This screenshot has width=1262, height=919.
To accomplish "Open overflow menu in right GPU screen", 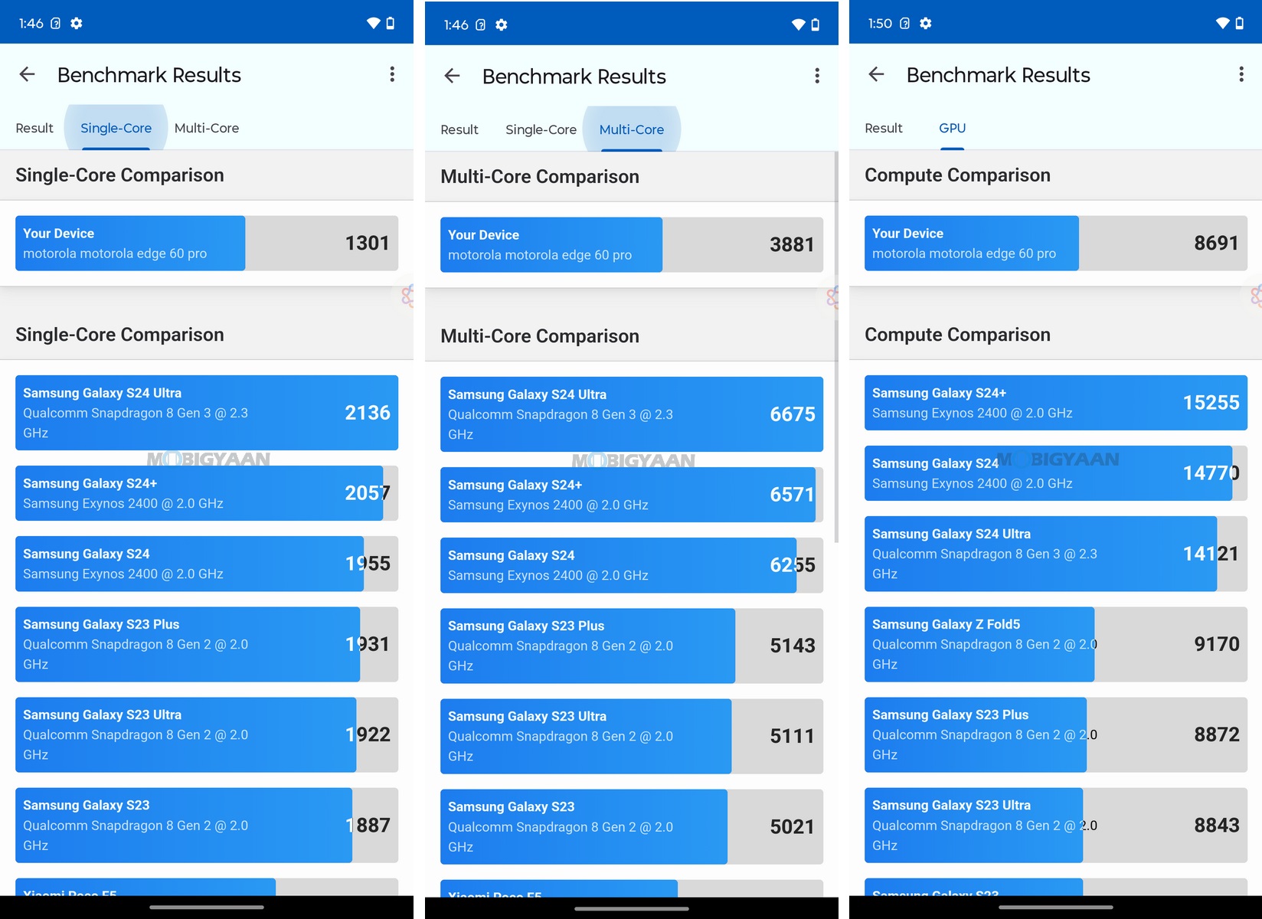I will [x=1241, y=74].
